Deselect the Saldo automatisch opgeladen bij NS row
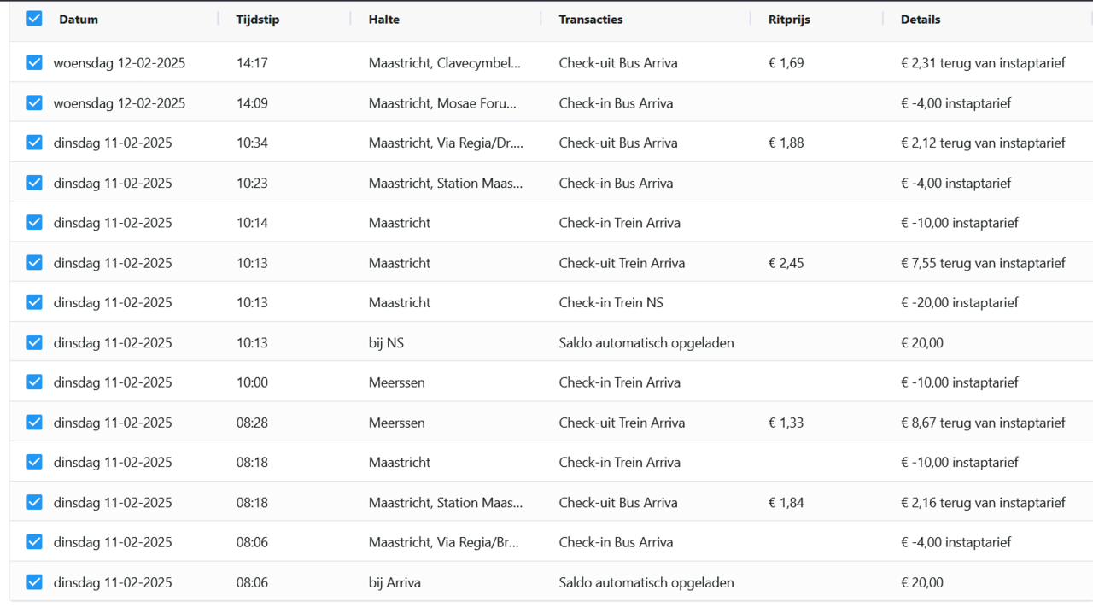Image resolution: width=1093 pixels, height=607 pixels. [34, 341]
